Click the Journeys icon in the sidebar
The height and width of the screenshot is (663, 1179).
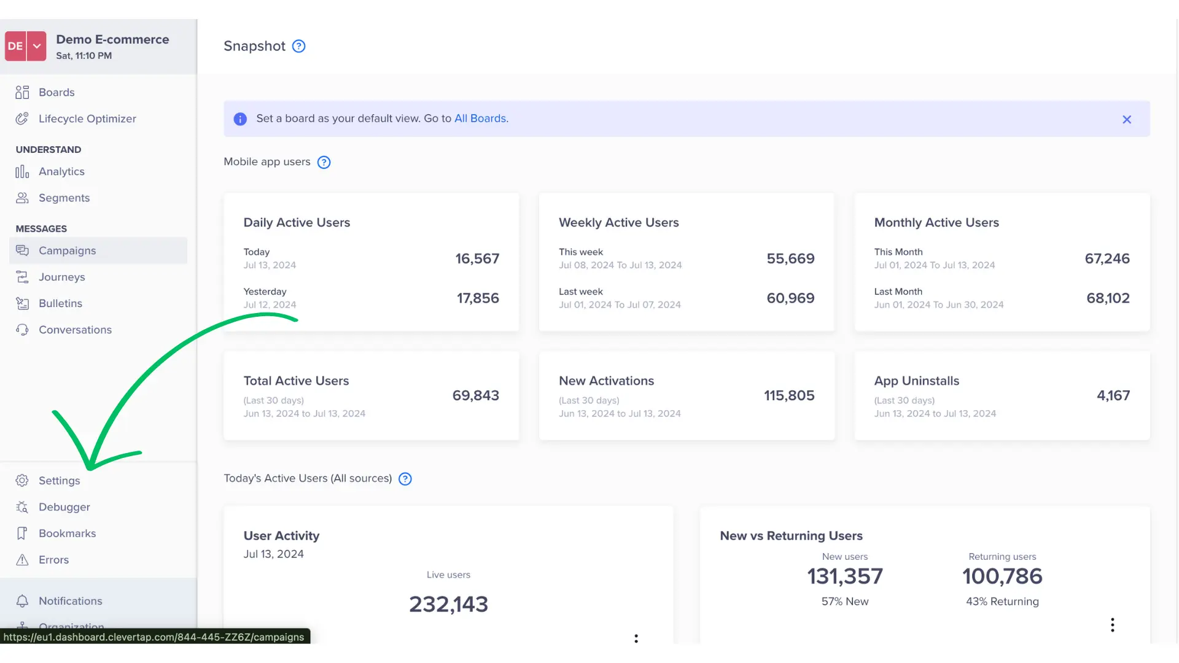point(22,277)
